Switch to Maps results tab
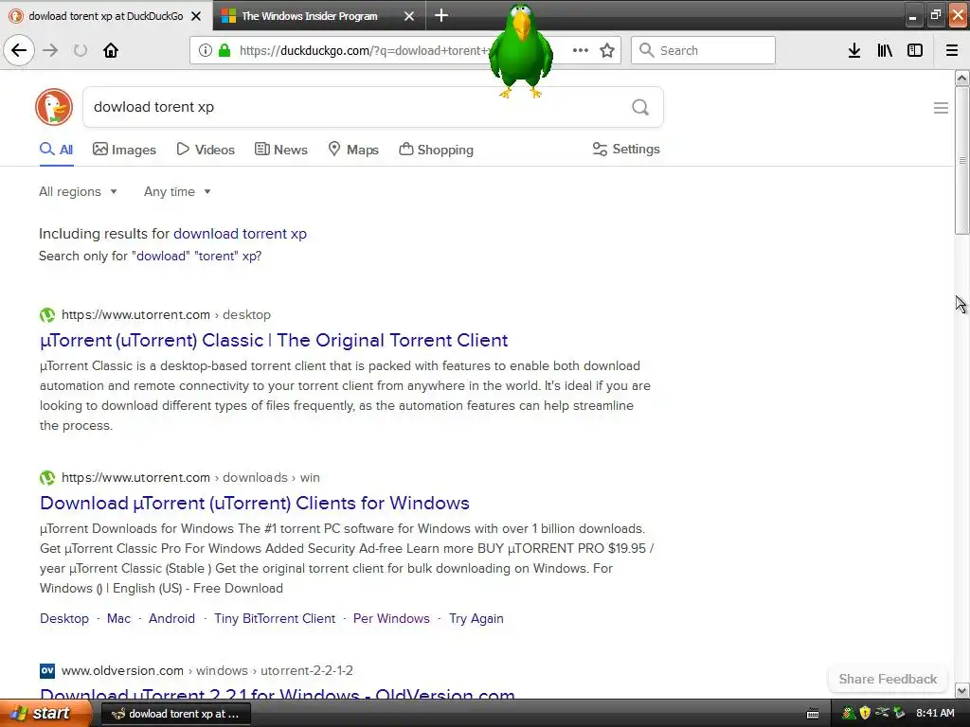 (x=352, y=150)
